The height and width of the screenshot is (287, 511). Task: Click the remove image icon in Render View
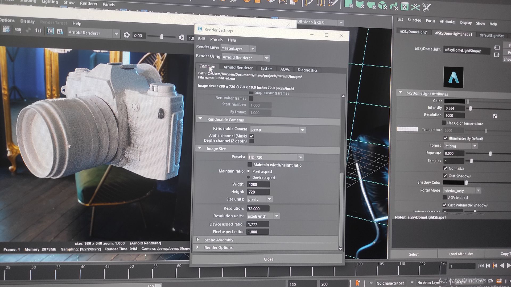(x=60, y=32)
